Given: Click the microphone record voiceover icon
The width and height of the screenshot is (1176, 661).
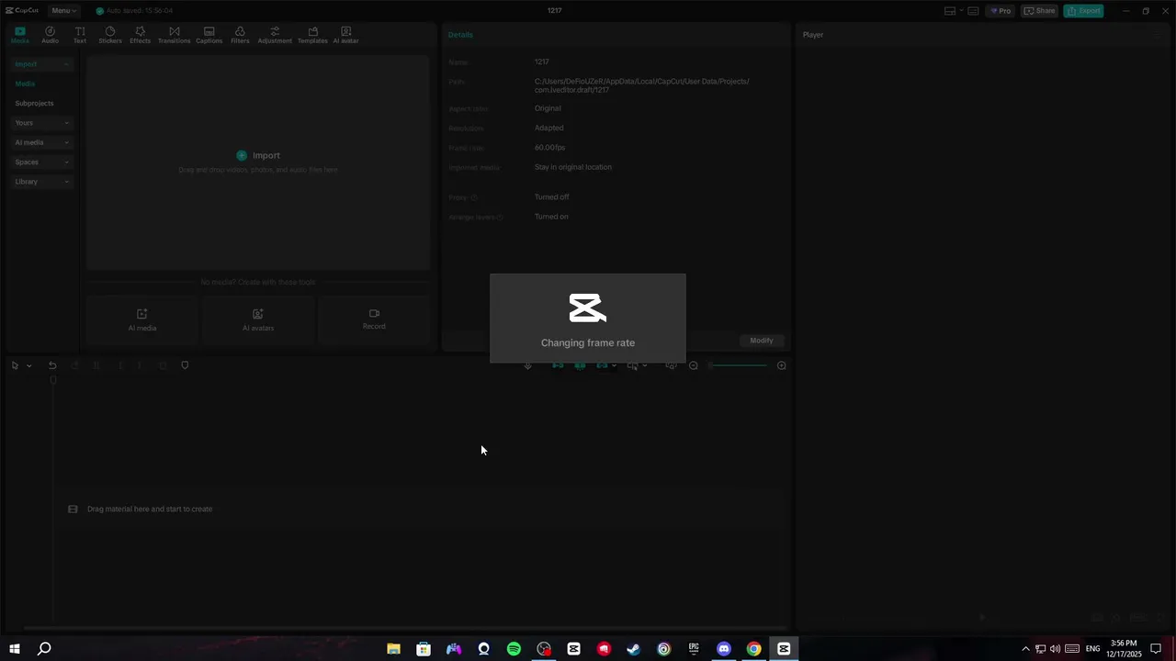Looking at the screenshot, I should (528, 365).
